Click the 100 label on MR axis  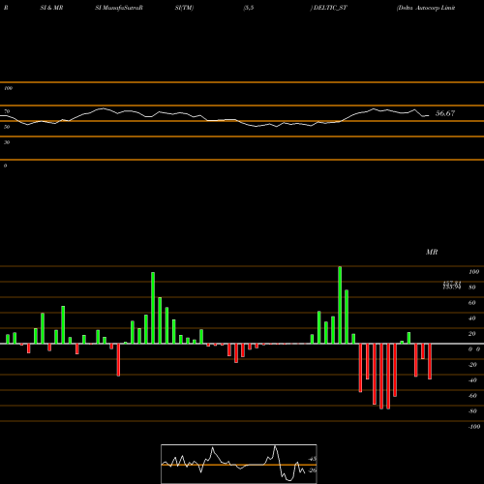(473, 272)
